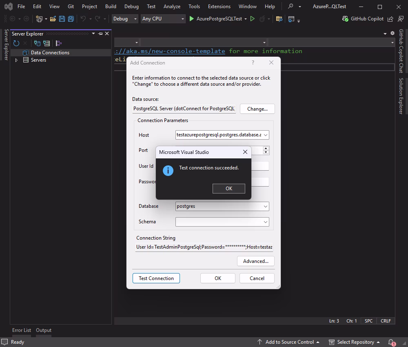The height and width of the screenshot is (347, 408).
Task: Click the New Project toolbar icon
Action: [39, 19]
